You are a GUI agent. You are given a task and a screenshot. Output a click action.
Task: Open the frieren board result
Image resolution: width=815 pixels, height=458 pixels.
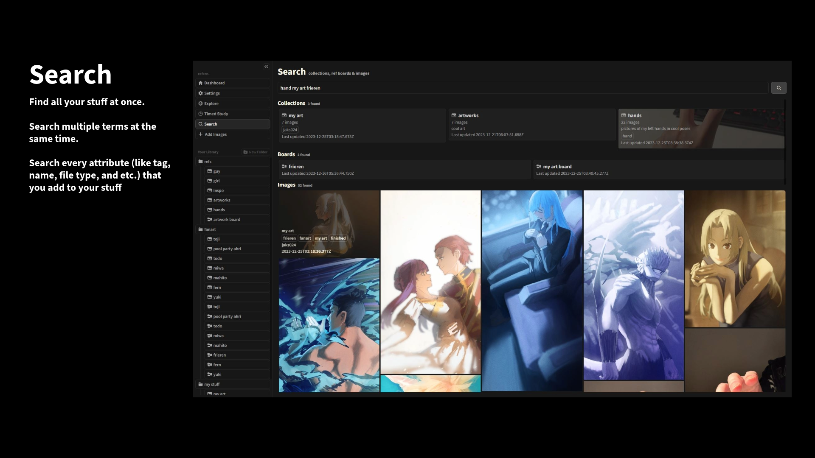405,170
